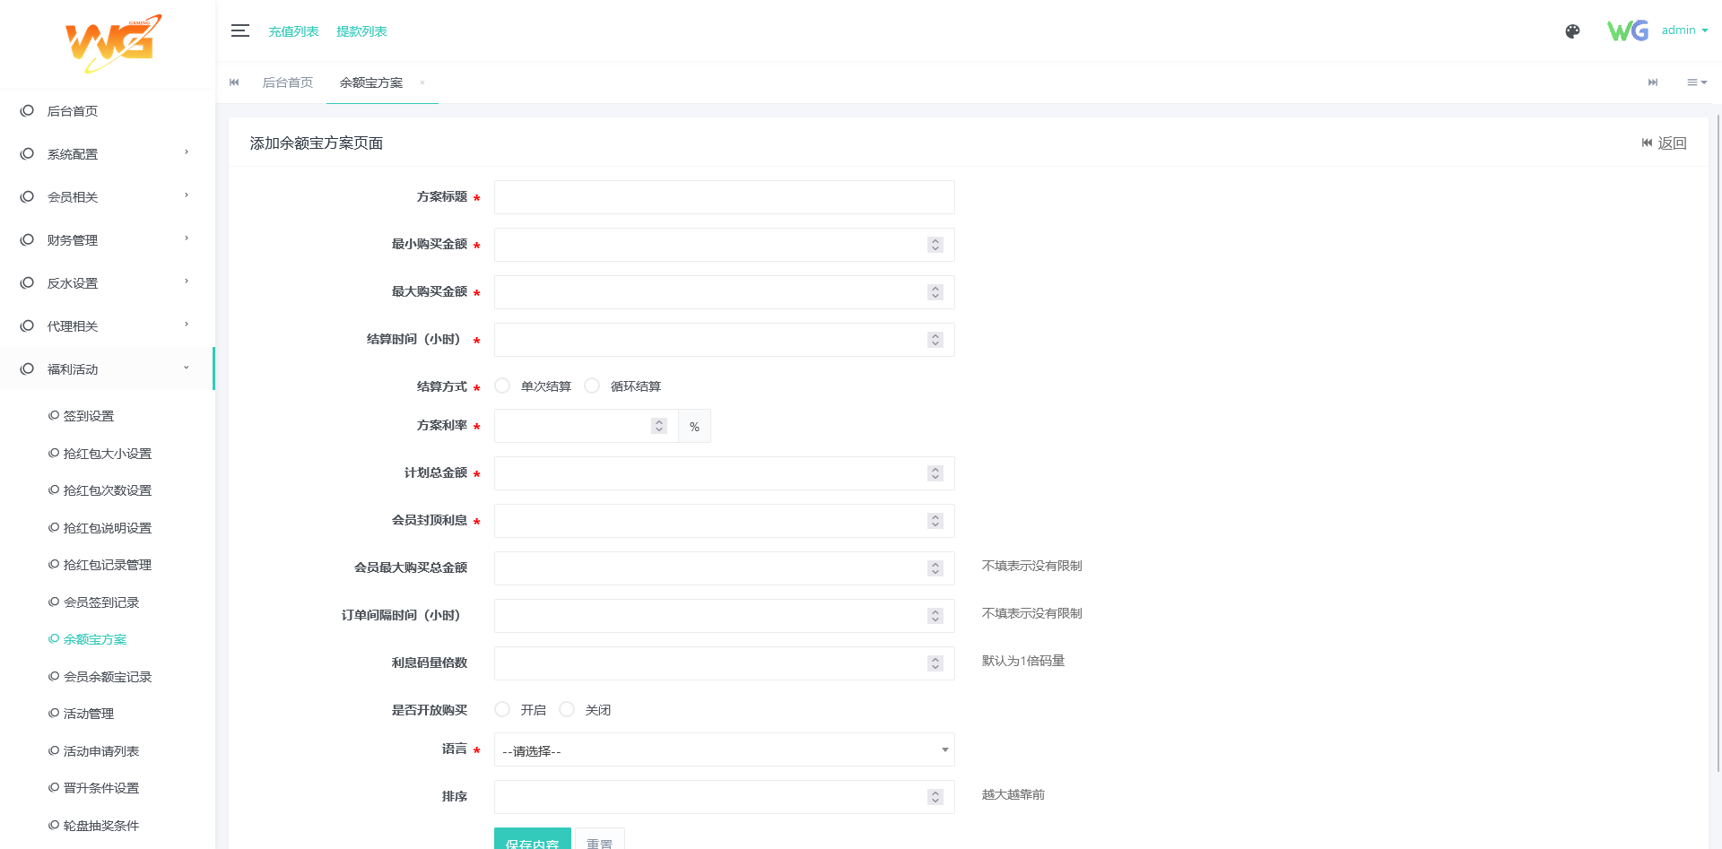Click the 保存内容 button
Screen dimensions: 1722x849
tap(532, 841)
